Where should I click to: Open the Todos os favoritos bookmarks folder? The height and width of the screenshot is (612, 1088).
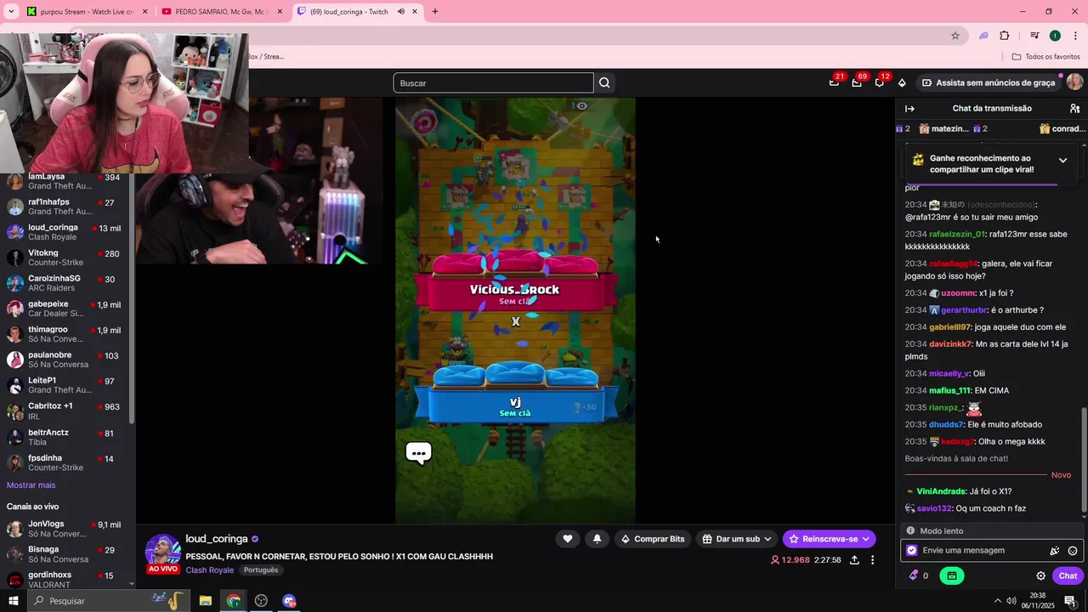(1045, 57)
